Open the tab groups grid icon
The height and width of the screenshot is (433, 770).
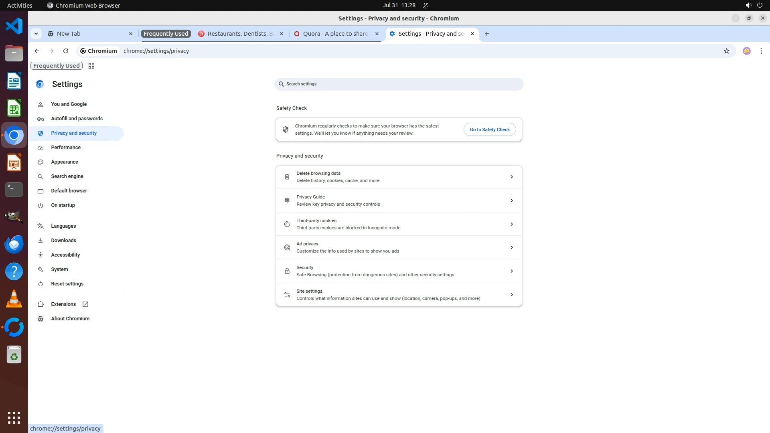(91, 66)
